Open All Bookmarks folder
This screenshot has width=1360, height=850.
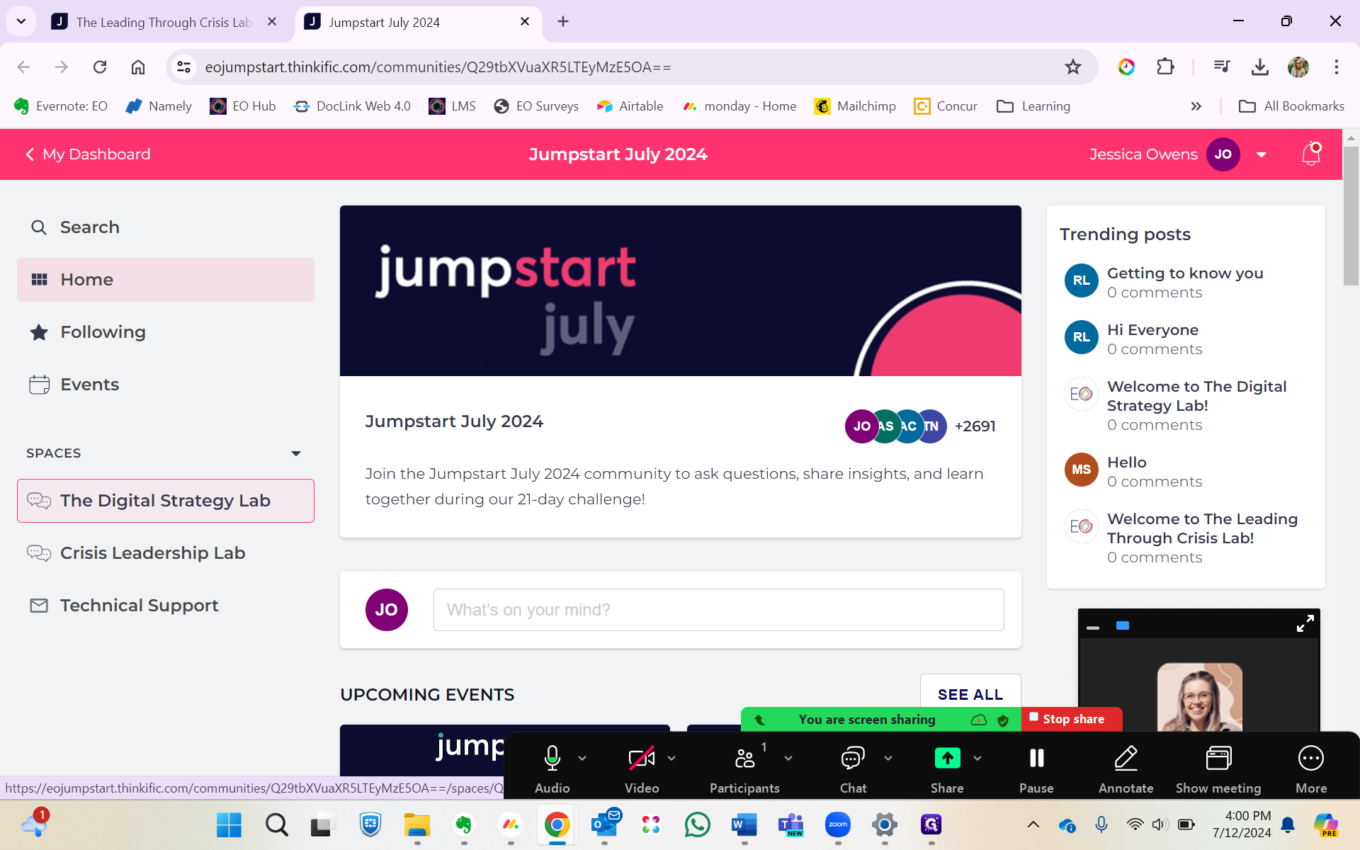click(1291, 106)
